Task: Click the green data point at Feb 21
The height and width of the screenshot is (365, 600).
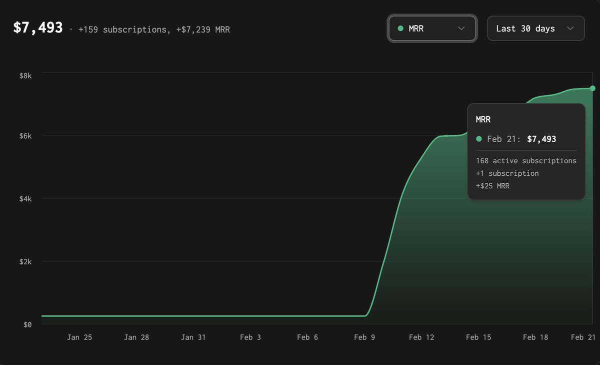Action: 592,88
